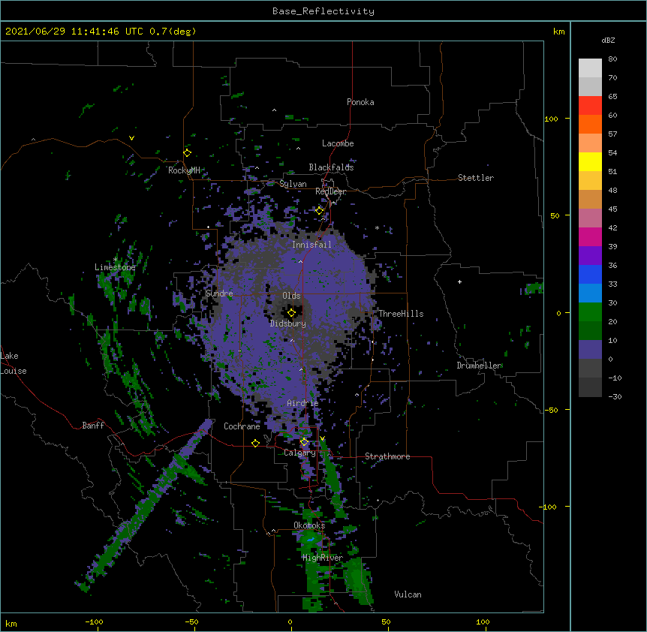647x632 pixels.
Task: Select the Didsbury label
Action: (288, 324)
